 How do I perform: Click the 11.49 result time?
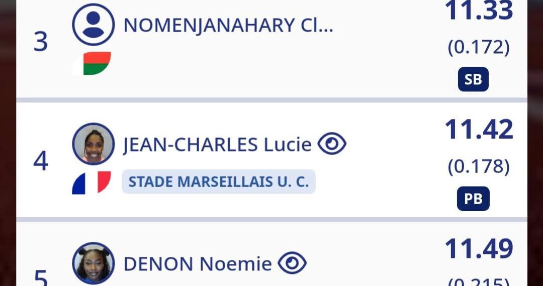coord(479,249)
